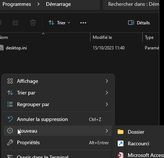Image resolution: width=164 pixels, height=158 pixels.
Task: Expand the Affichage submenu arrow
Action: [107, 81]
